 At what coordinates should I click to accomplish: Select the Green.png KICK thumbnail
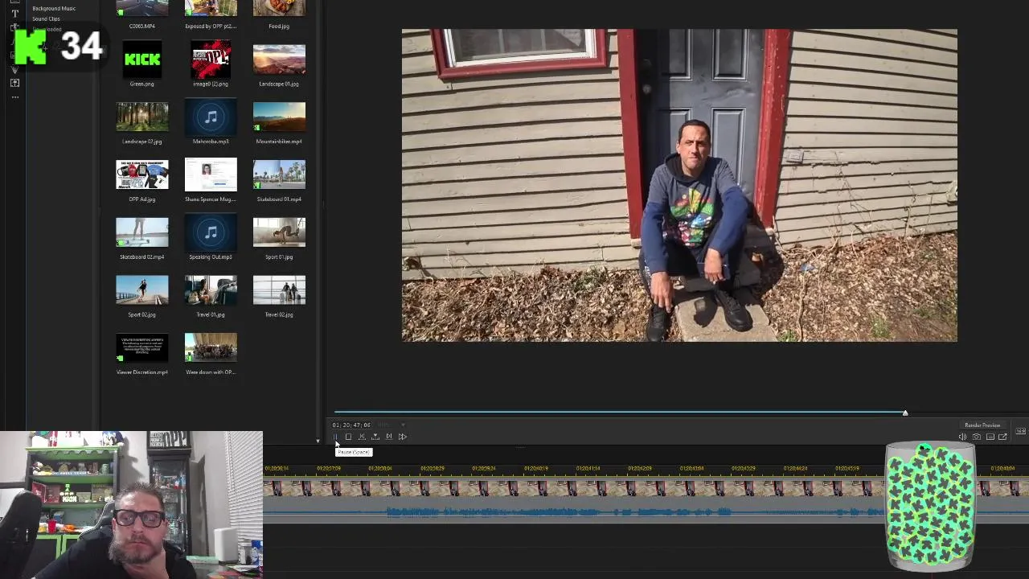142,60
